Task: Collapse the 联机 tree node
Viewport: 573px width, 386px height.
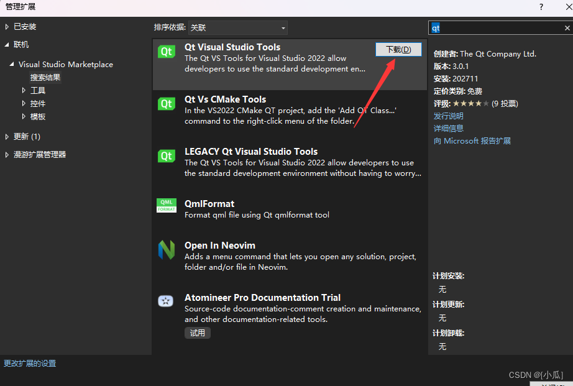Action: pos(7,45)
